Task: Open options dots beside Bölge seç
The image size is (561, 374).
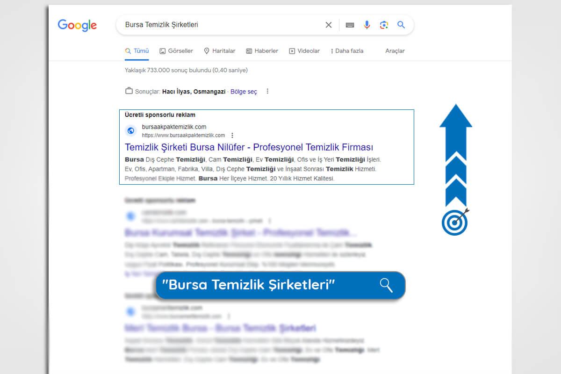Action: 267,92
